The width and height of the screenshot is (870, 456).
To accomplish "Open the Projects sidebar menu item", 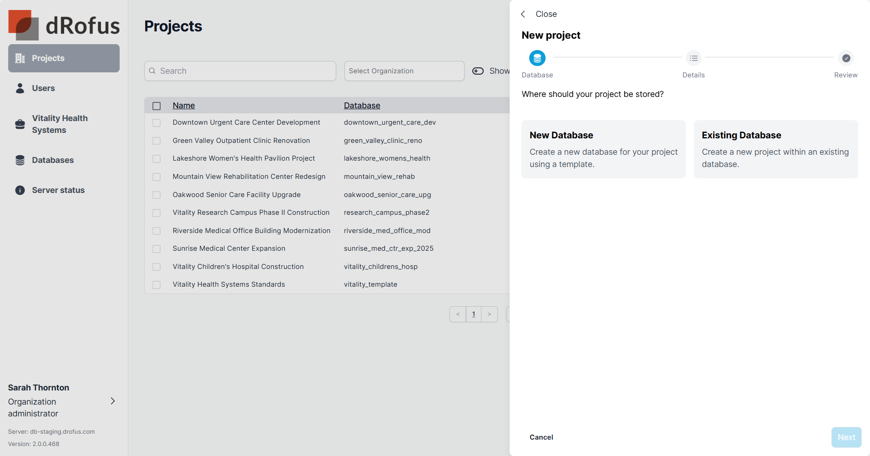I will (x=64, y=58).
